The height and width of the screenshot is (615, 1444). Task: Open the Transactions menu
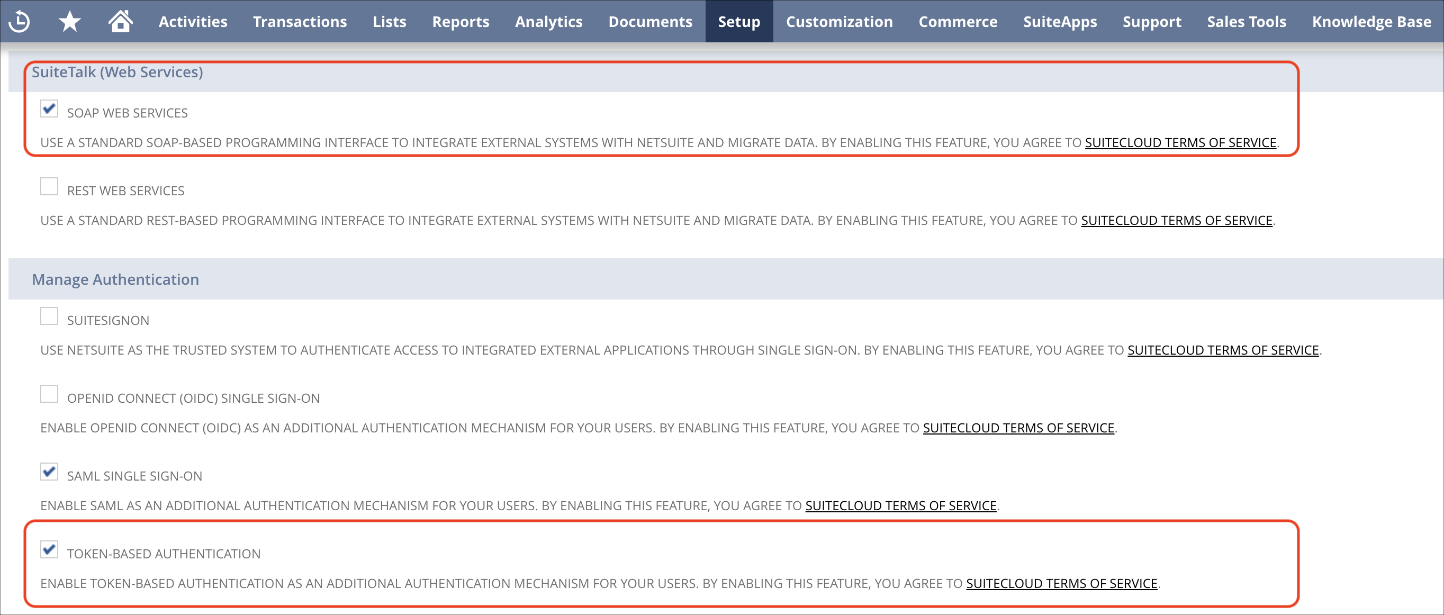click(x=300, y=21)
